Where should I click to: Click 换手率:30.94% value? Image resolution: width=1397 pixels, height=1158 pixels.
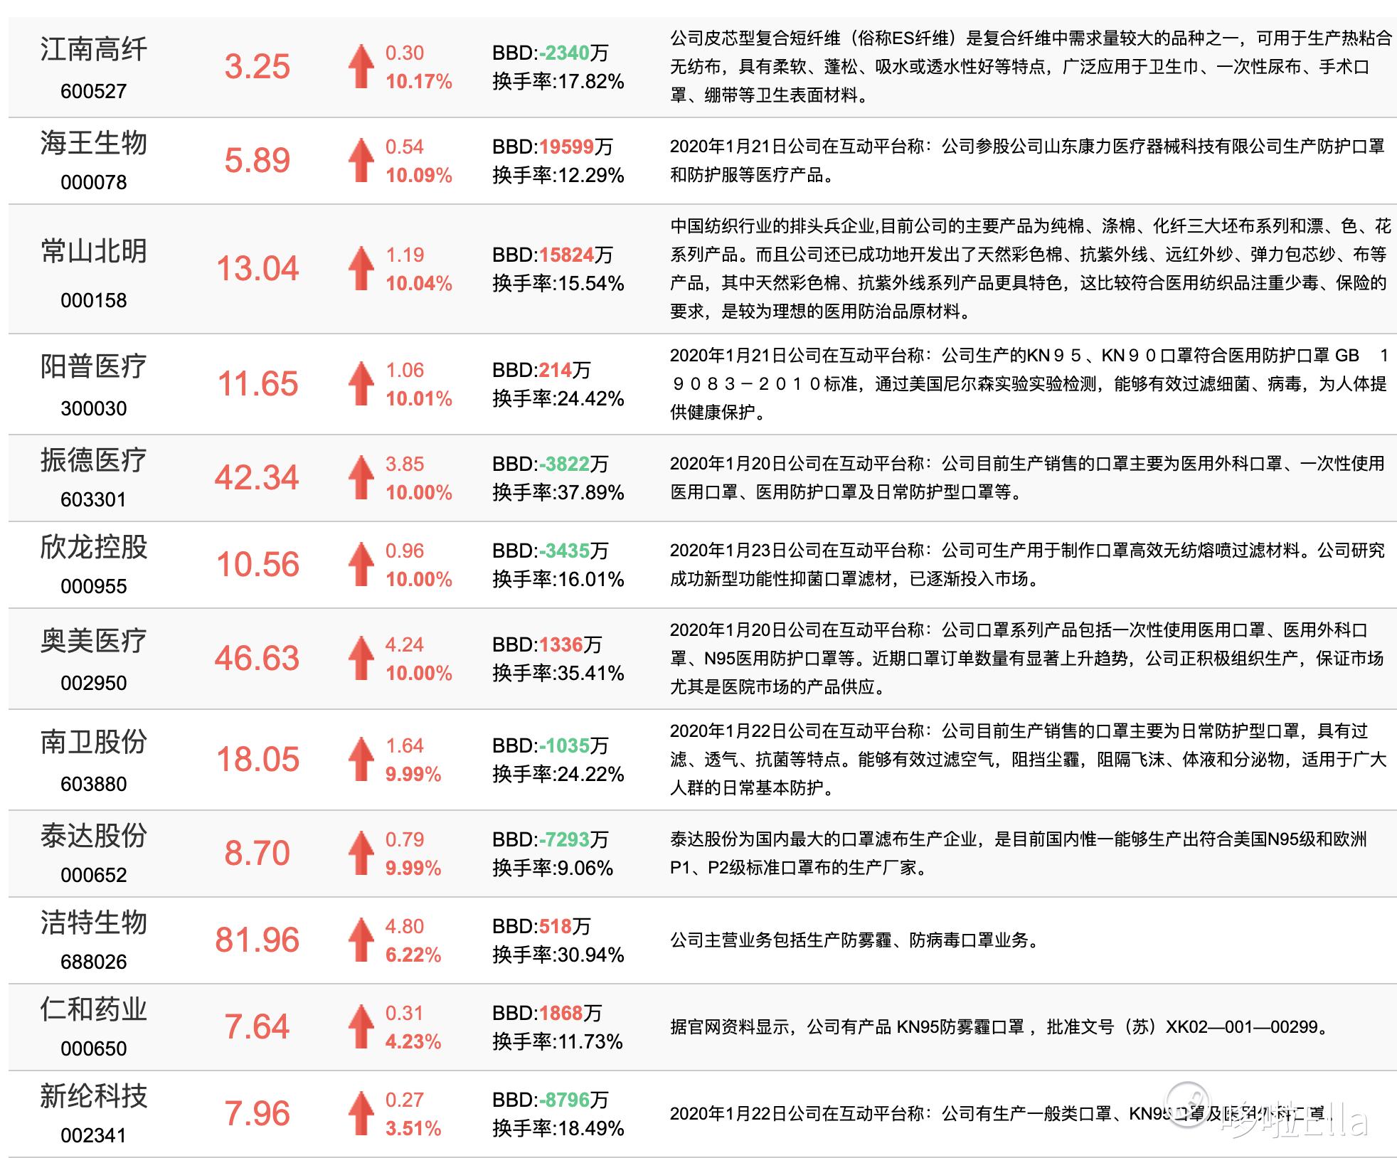(x=558, y=955)
